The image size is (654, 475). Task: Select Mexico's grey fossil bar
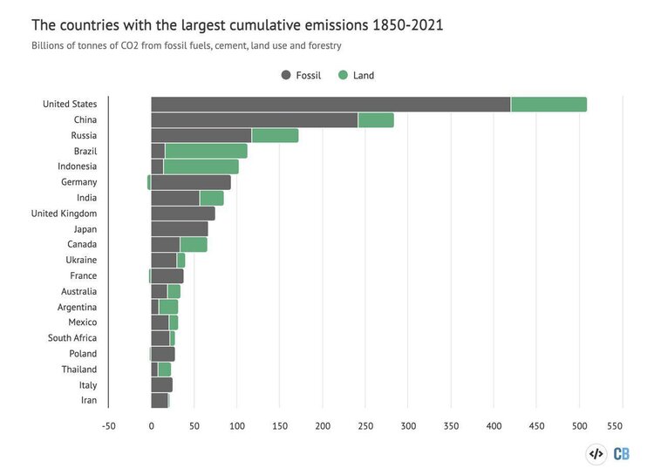[x=160, y=322]
